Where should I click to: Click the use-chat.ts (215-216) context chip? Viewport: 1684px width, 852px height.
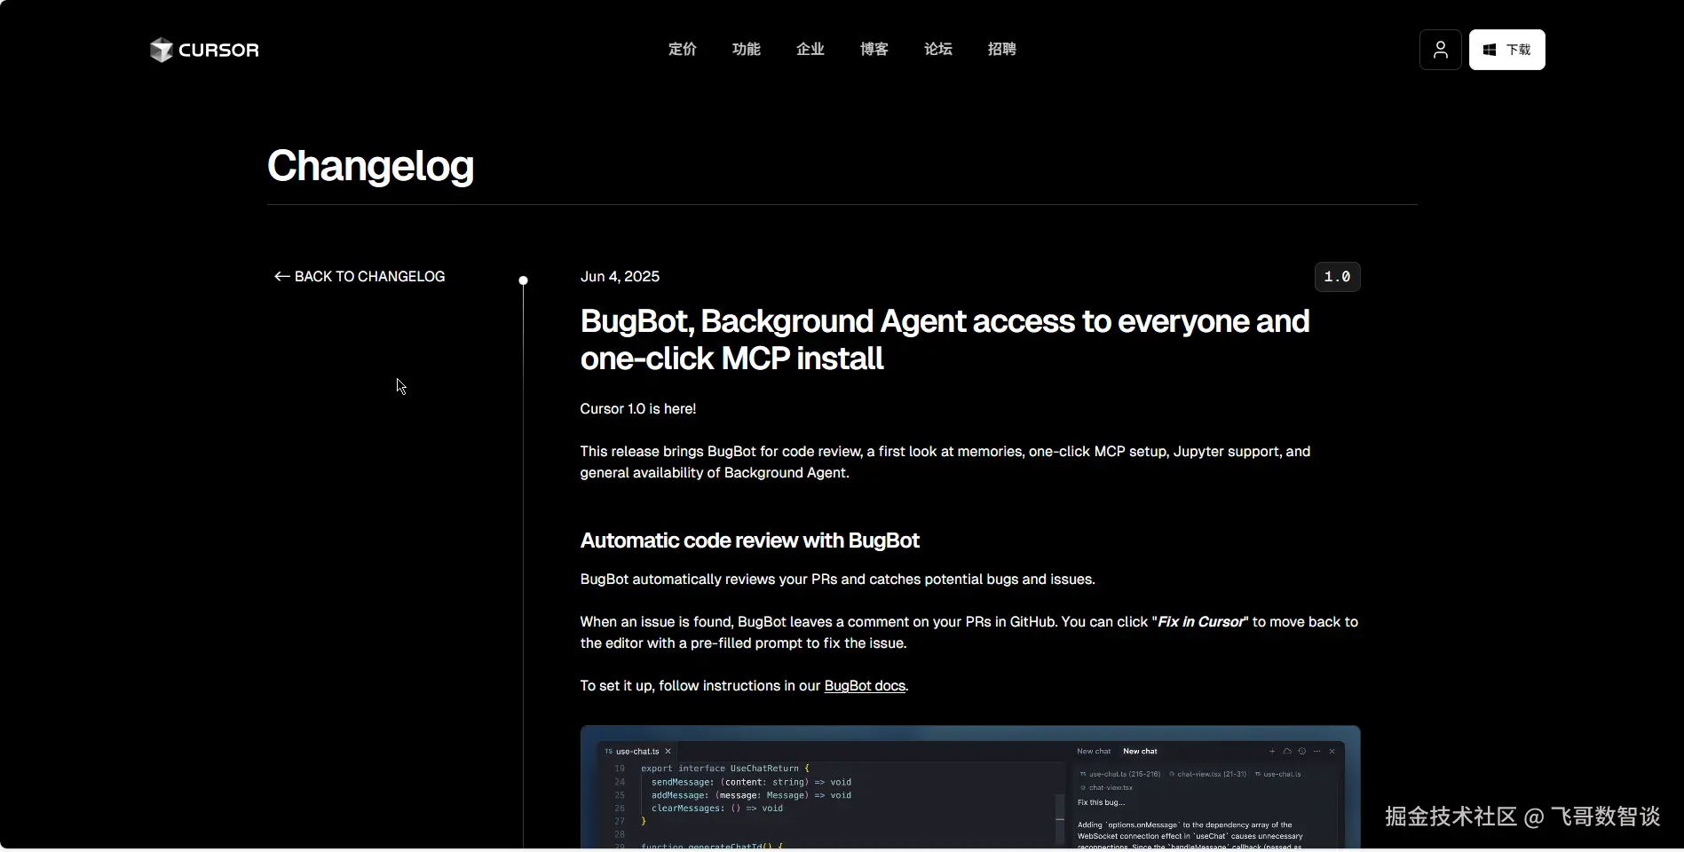[x=1119, y=775]
